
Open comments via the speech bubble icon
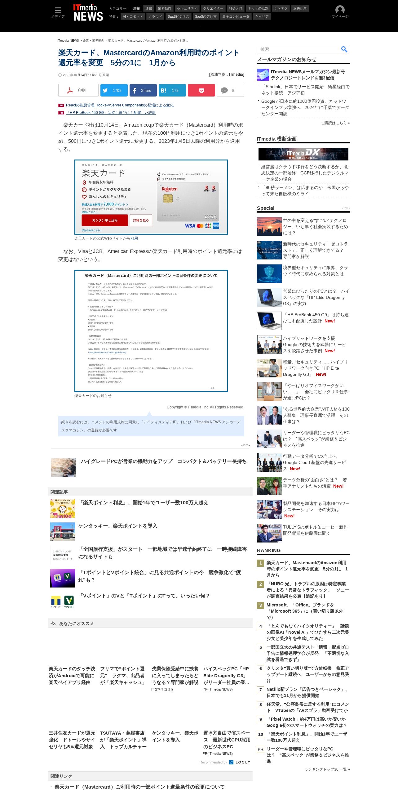pos(224,90)
